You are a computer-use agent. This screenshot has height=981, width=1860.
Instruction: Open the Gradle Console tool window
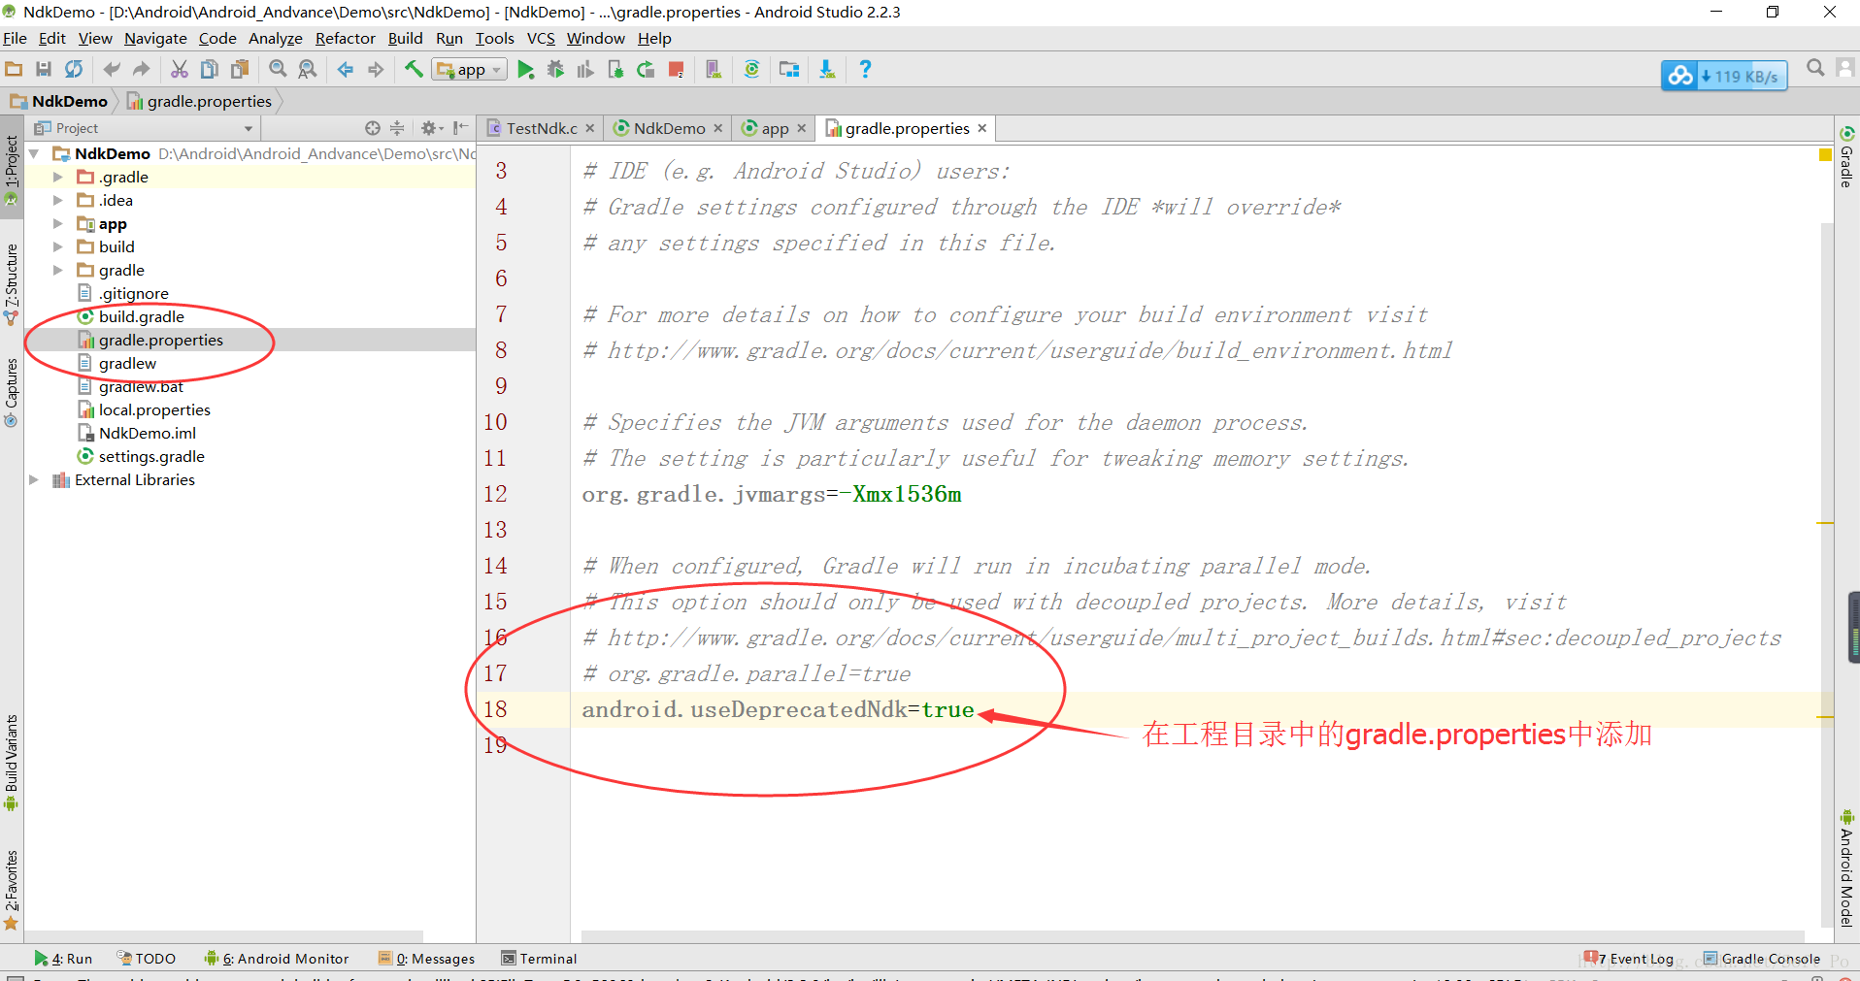(1762, 959)
